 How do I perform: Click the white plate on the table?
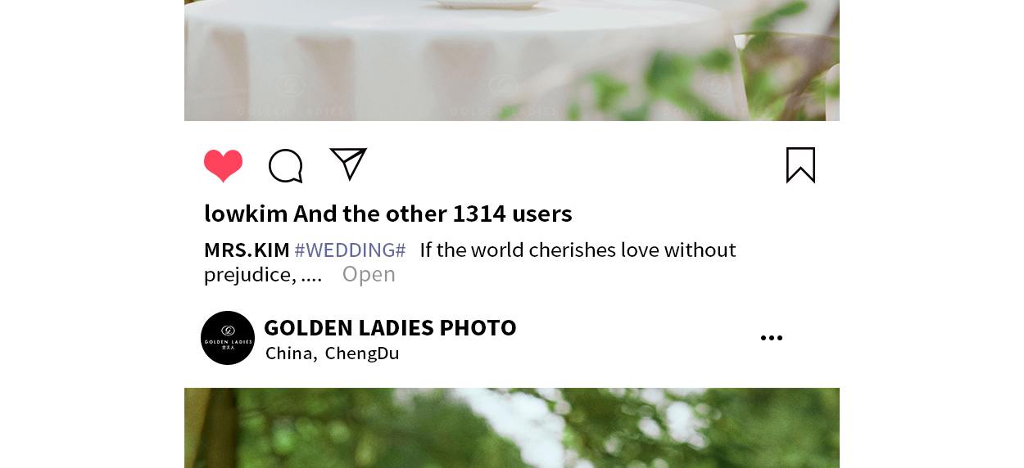(x=487, y=4)
